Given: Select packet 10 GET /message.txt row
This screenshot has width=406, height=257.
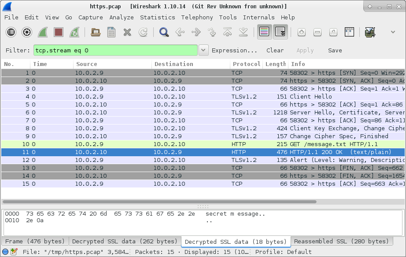Looking at the screenshot, I should (x=203, y=144).
